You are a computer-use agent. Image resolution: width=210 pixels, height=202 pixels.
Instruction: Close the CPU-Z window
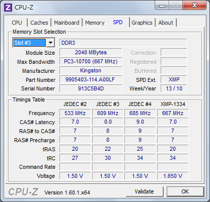coord(194,6)
